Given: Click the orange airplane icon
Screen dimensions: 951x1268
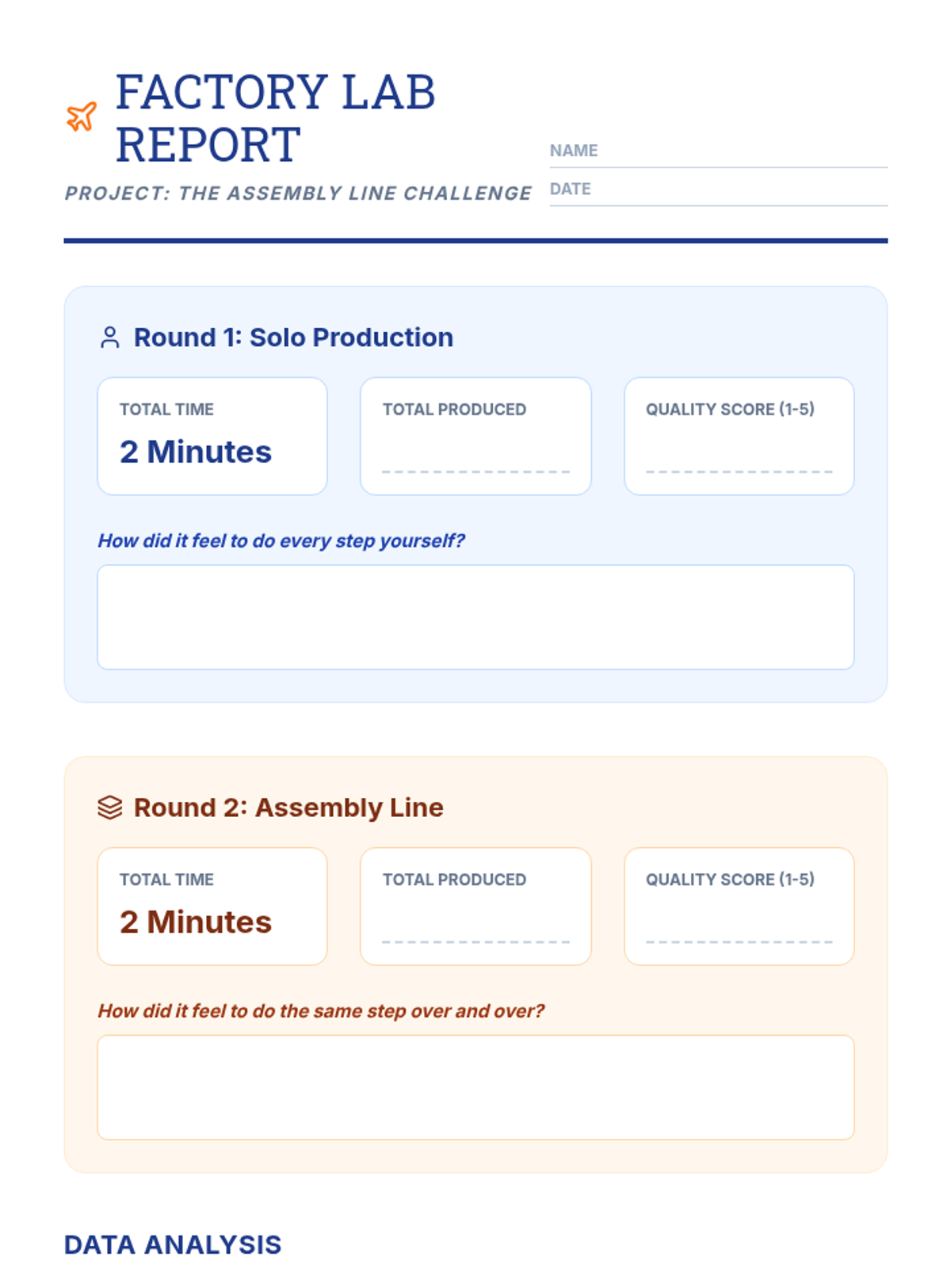Looking at the screenshot, I should [x=82, y=117].
